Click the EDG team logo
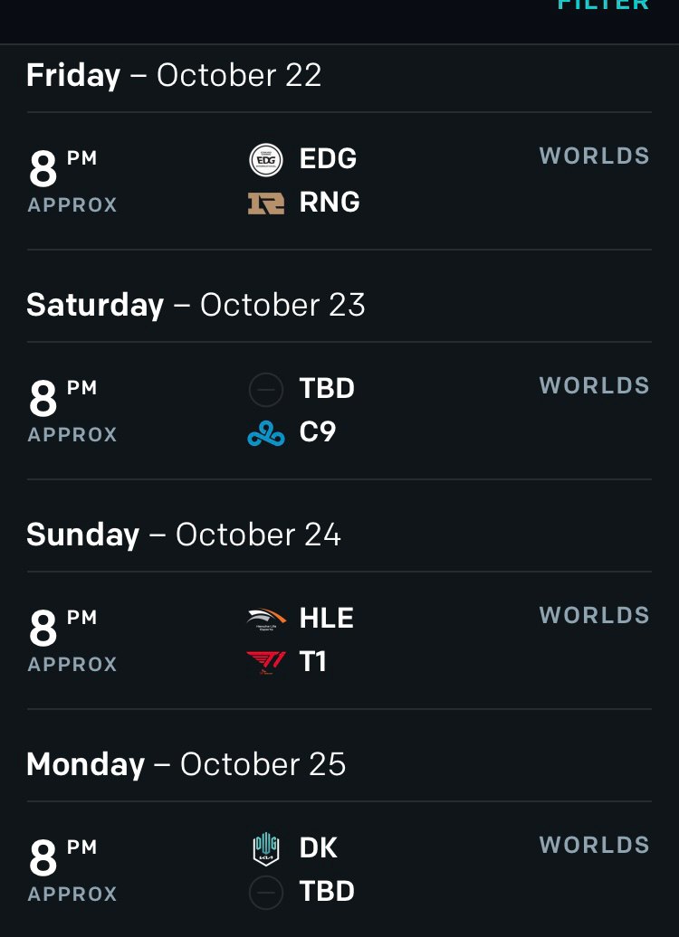Image resolution: width=679 pixels, height=937 pixels. (266, 159)
